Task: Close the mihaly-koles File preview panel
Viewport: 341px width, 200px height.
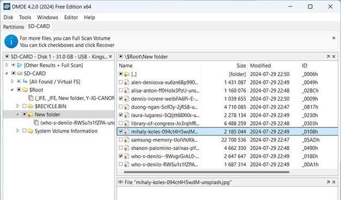Action: [334, 182]
